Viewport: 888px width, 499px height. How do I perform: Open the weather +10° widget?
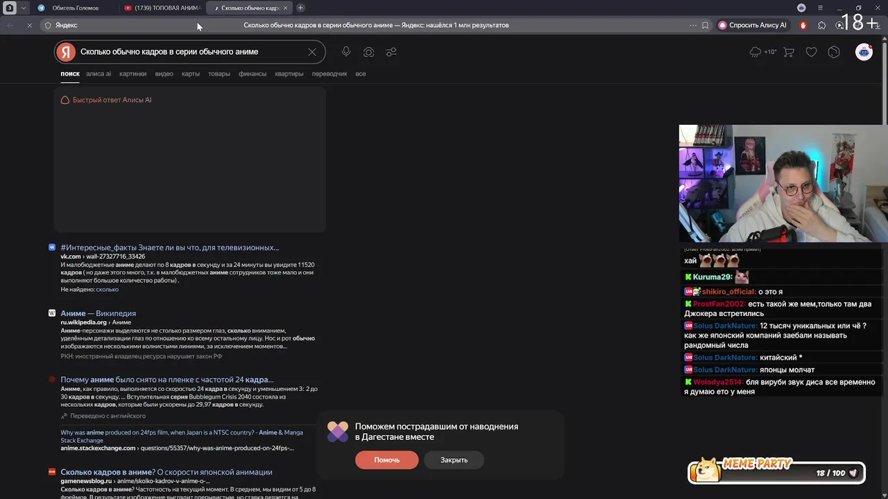pyautogui.click(x=763, y=52)
